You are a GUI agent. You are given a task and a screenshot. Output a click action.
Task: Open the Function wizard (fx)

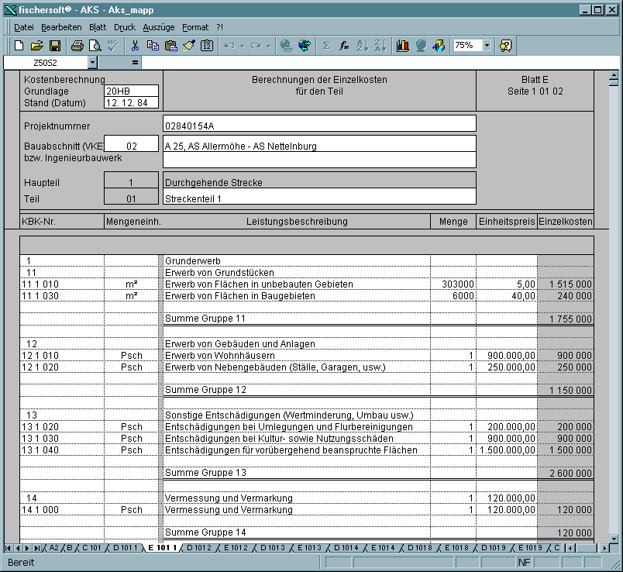pos(343,46)
